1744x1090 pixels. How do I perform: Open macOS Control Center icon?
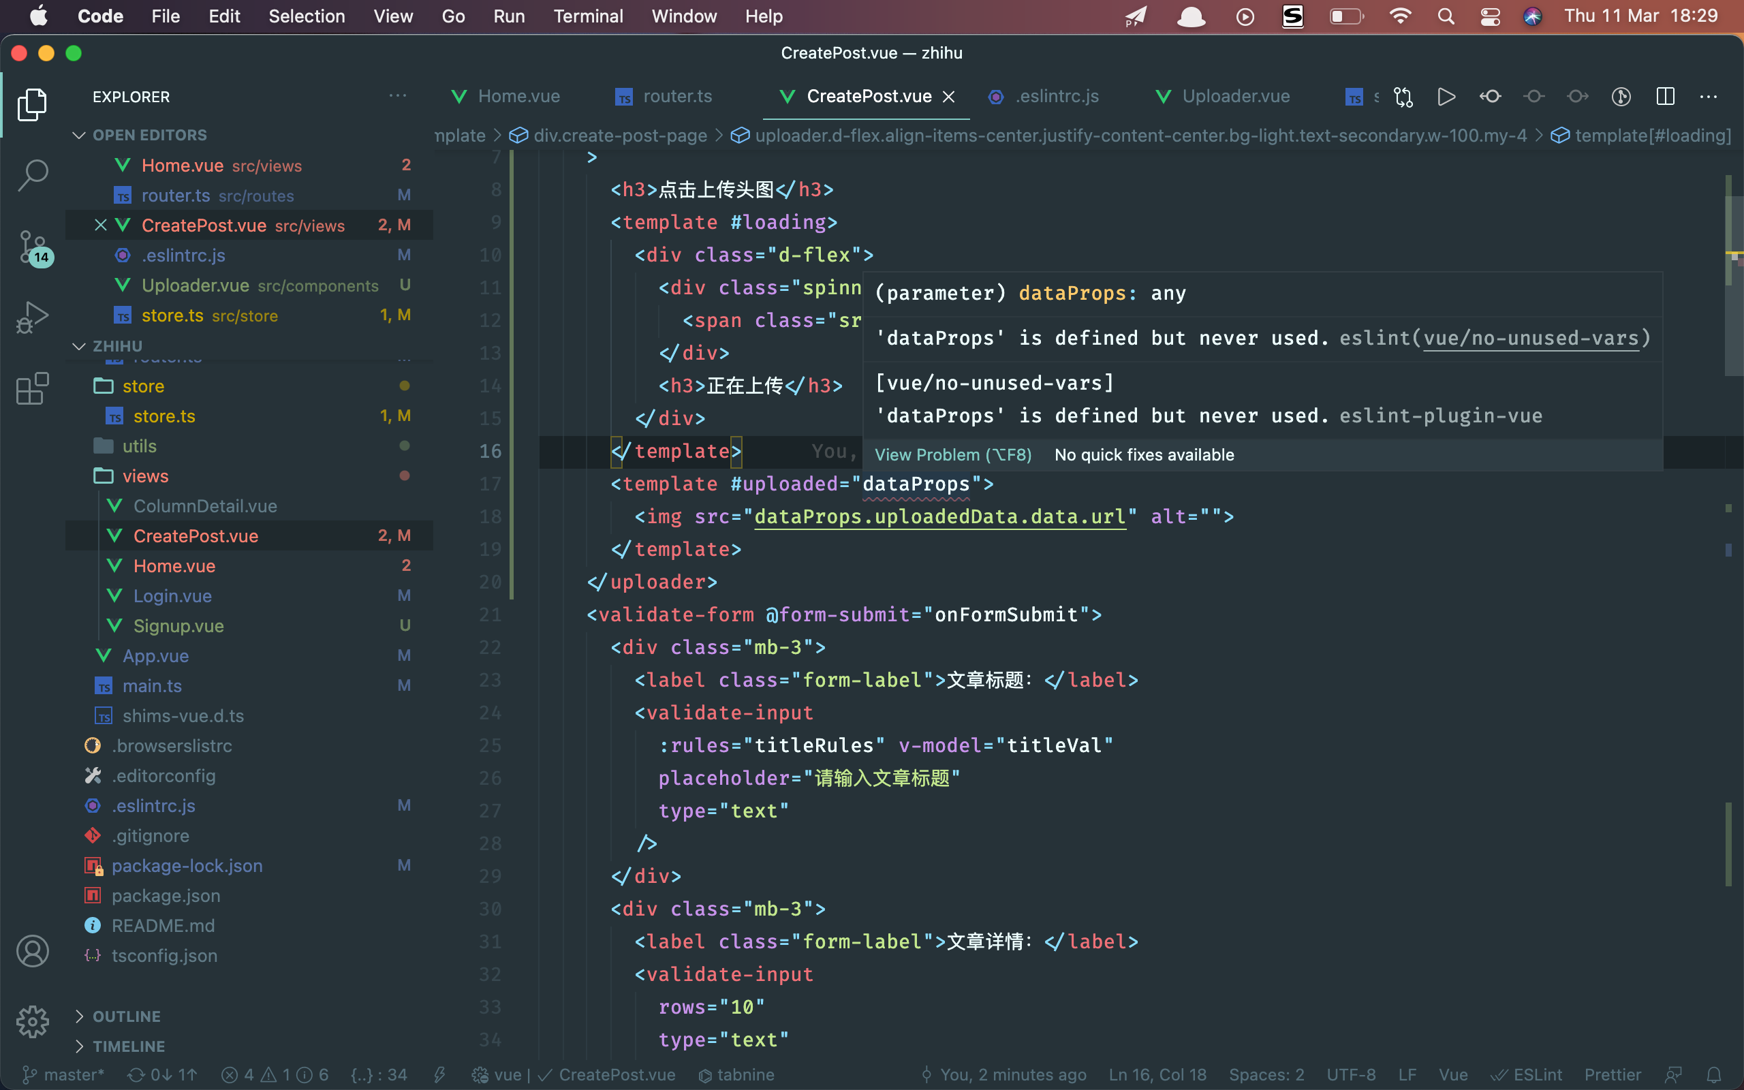coord(1491,16)
